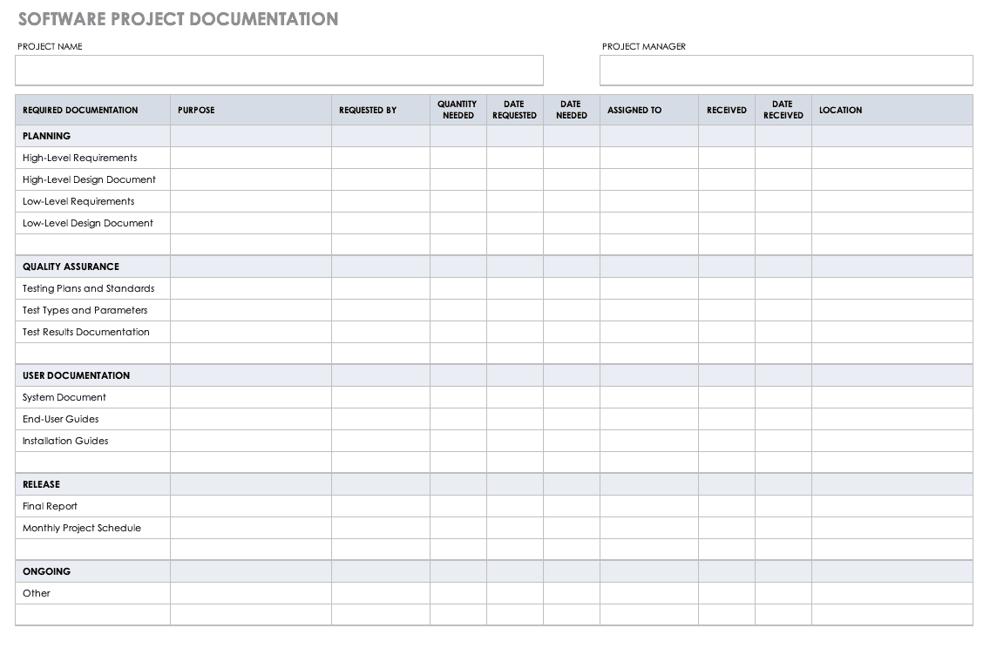Select the Quantity Needed column header

point(458,110)
